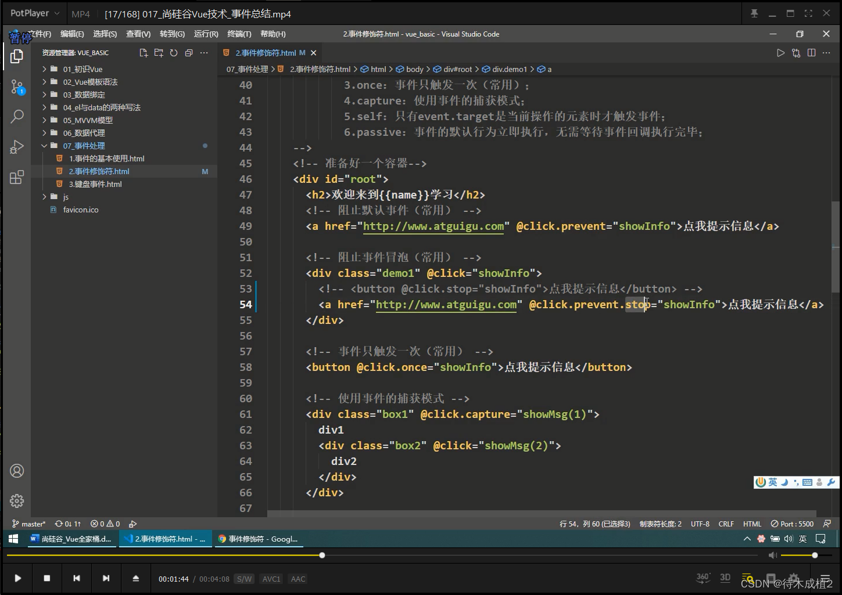Open the 终端(T) menu
Viewport: 842px width, 595px height.
[239, 34]
